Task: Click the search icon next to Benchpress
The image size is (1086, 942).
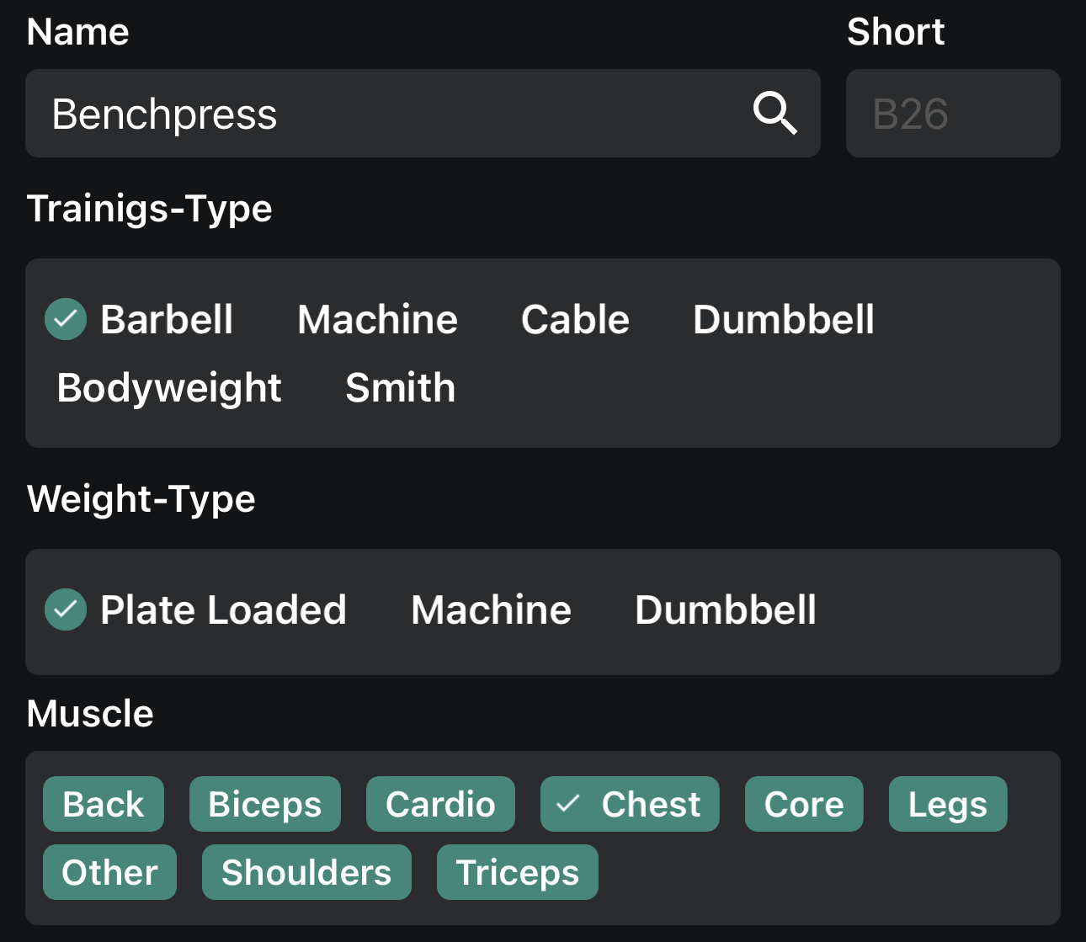Action: point(774,113)
